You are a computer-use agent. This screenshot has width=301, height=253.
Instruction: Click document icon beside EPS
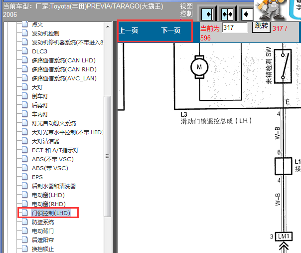click(25, 177)
